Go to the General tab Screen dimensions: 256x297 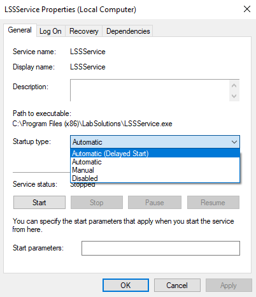click(x=20, y=30)
